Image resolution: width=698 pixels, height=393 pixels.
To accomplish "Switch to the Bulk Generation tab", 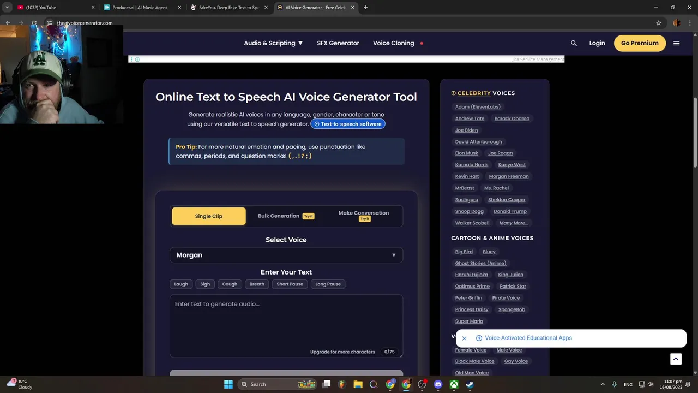I will click(x=286, y=216).
